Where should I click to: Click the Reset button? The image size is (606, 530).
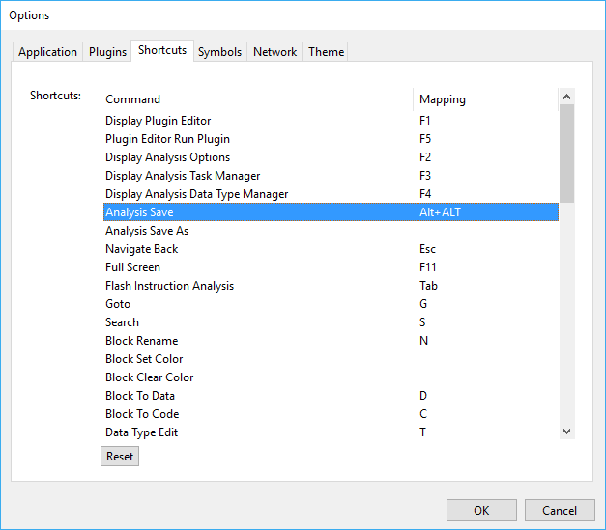pos(120,456)
